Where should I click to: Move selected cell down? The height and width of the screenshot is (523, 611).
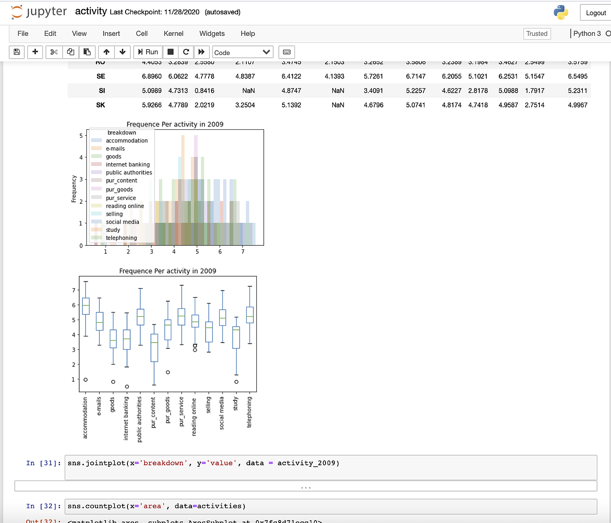pos(123,52)
